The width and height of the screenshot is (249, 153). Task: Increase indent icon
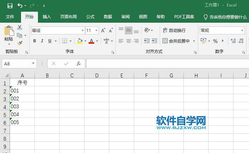point(155,41)
